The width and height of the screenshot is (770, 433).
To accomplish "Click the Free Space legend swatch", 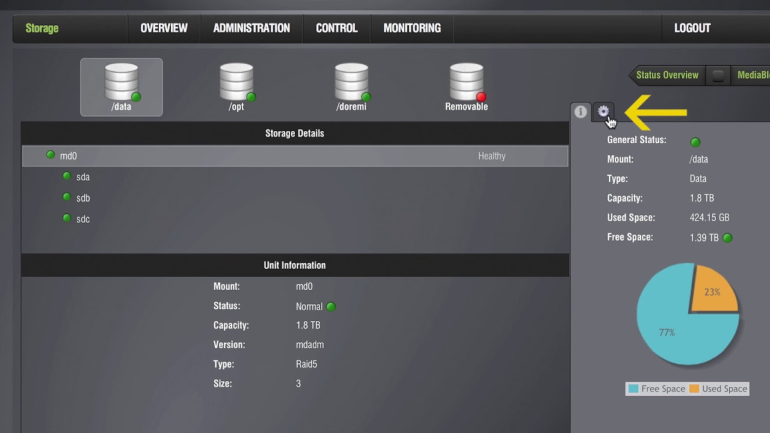I will [x=633, y=389].
